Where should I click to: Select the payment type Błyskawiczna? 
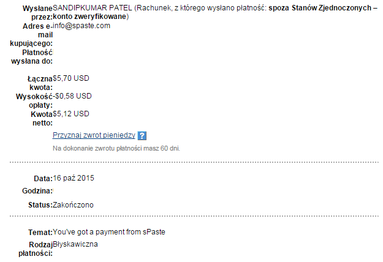tap(75, 244)
